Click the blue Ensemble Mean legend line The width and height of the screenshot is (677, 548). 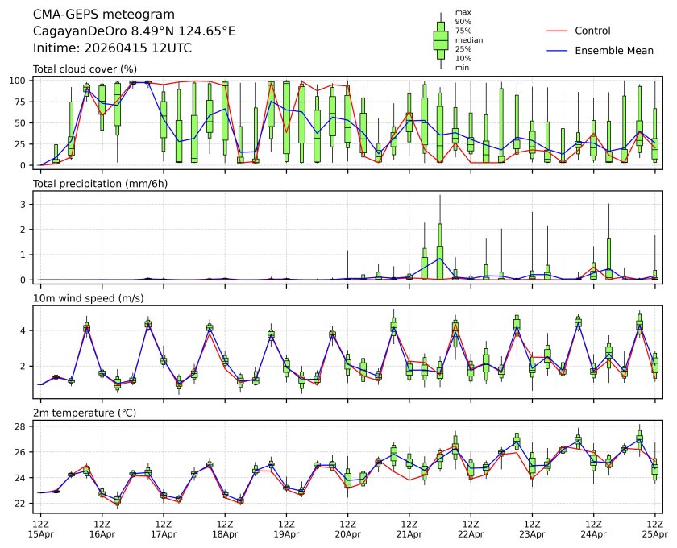[559, 50]
